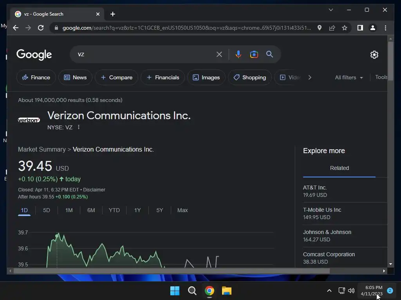Open the Chrome profile menu
Screen dimensions: 401x300
pyautogui.click(x=373, y=28)
